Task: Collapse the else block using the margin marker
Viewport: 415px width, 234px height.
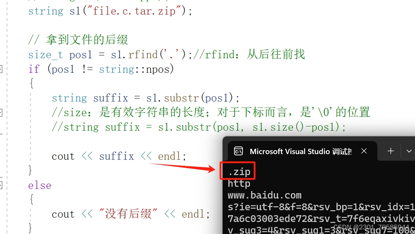Action: pyautogui.click(x=1, y=185)
